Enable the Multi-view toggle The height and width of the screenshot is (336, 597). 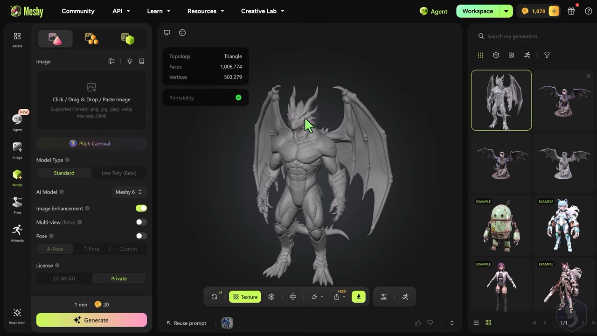[x=141, y=222]
